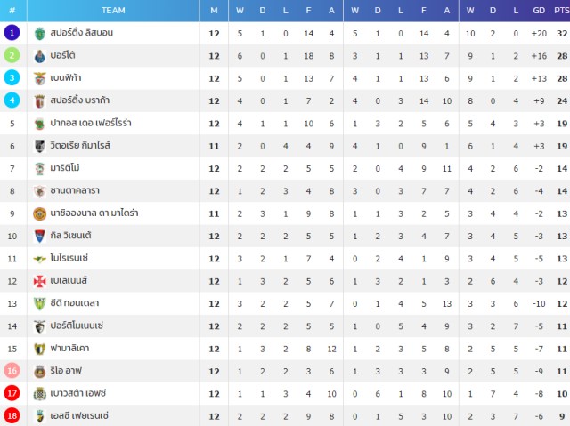Click the Benfica eagle crest in row 3
The width and height of the screenshot is (570, 426).
39,78
